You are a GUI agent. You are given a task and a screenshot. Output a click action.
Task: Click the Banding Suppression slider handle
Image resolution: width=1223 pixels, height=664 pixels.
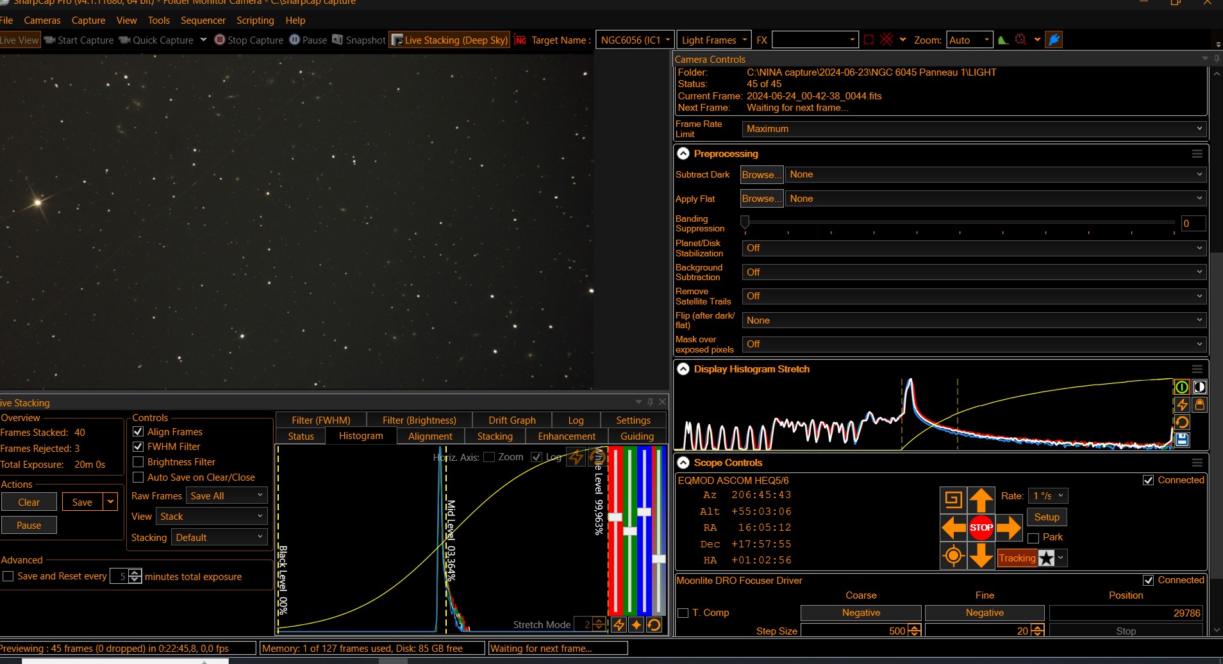[x=745, y=222]
